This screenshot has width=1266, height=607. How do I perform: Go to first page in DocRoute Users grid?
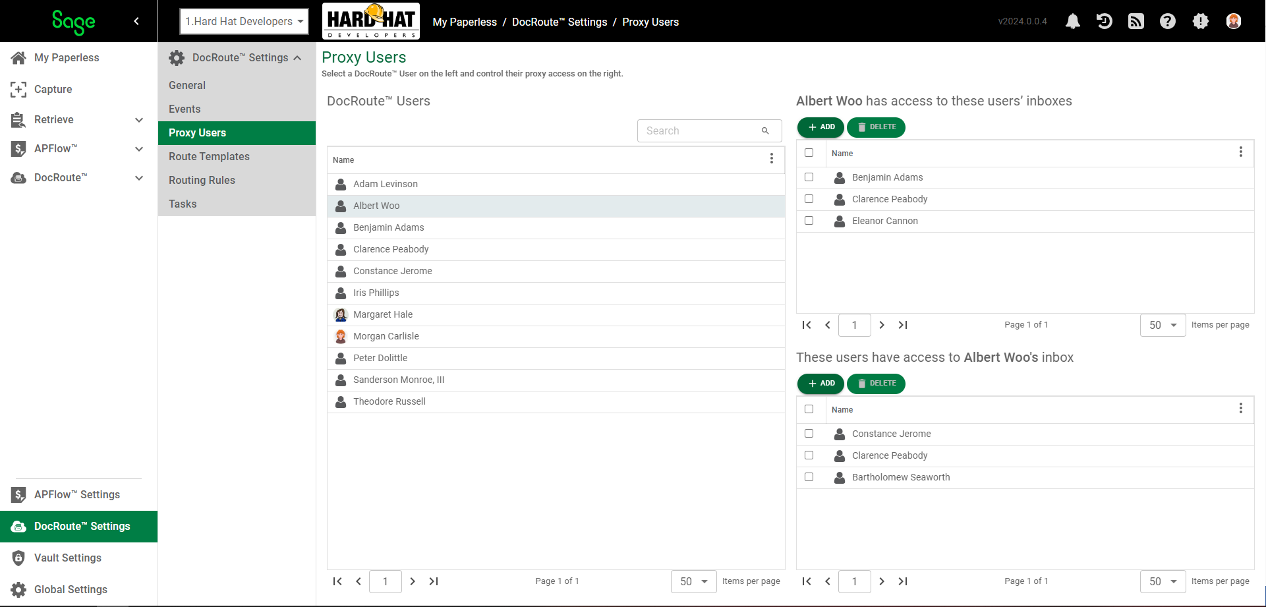337,581
